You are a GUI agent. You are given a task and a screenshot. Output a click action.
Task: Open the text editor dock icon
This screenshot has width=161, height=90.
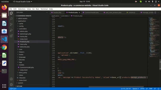[x=4, y=63]
